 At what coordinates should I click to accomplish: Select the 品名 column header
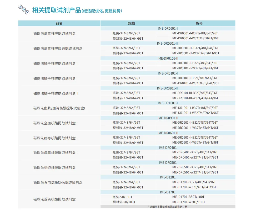(x=59, y=23)
